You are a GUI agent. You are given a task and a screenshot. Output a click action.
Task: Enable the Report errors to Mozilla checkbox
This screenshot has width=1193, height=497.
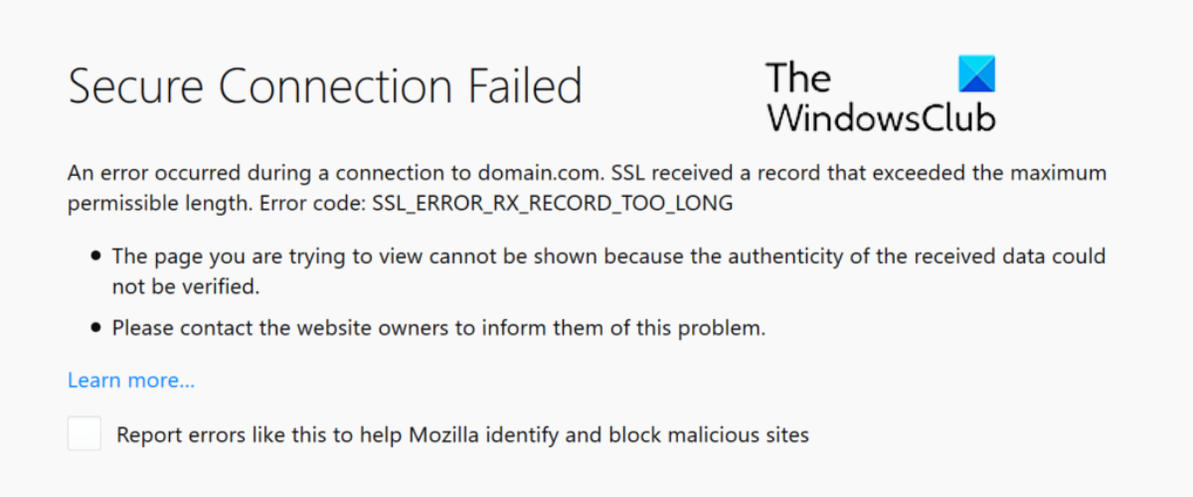tap(85, 434)
